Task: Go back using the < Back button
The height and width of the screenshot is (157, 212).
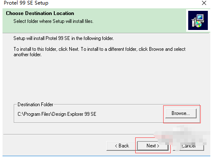Action: pos(122,146)
